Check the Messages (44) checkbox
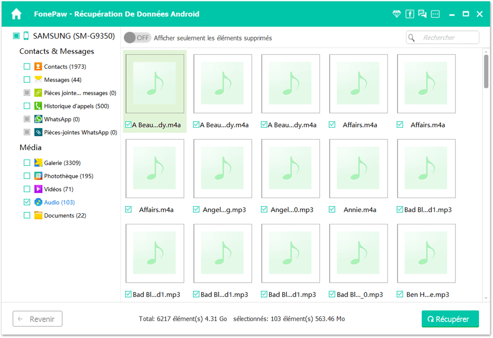Screen dimensions: 493x338 coord(27,79)
